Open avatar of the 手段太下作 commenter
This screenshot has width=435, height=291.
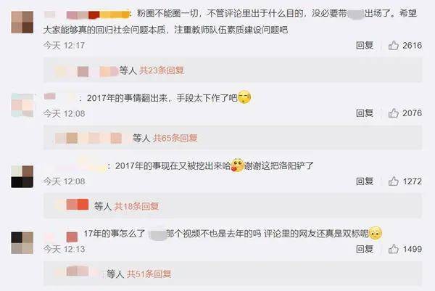22,105
